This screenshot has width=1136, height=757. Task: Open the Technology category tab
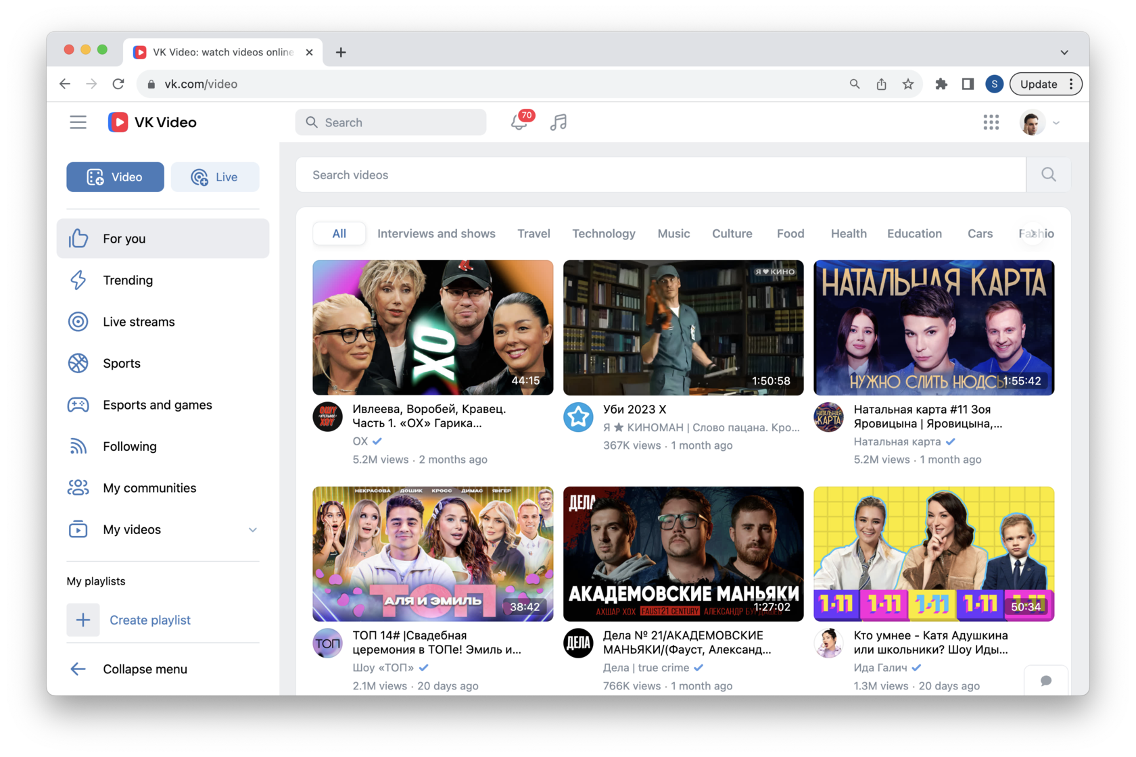click(x=603, y=233)
